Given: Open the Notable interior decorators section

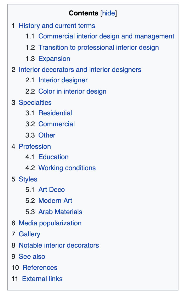Looking at the screenshot, I should (59, 245).
